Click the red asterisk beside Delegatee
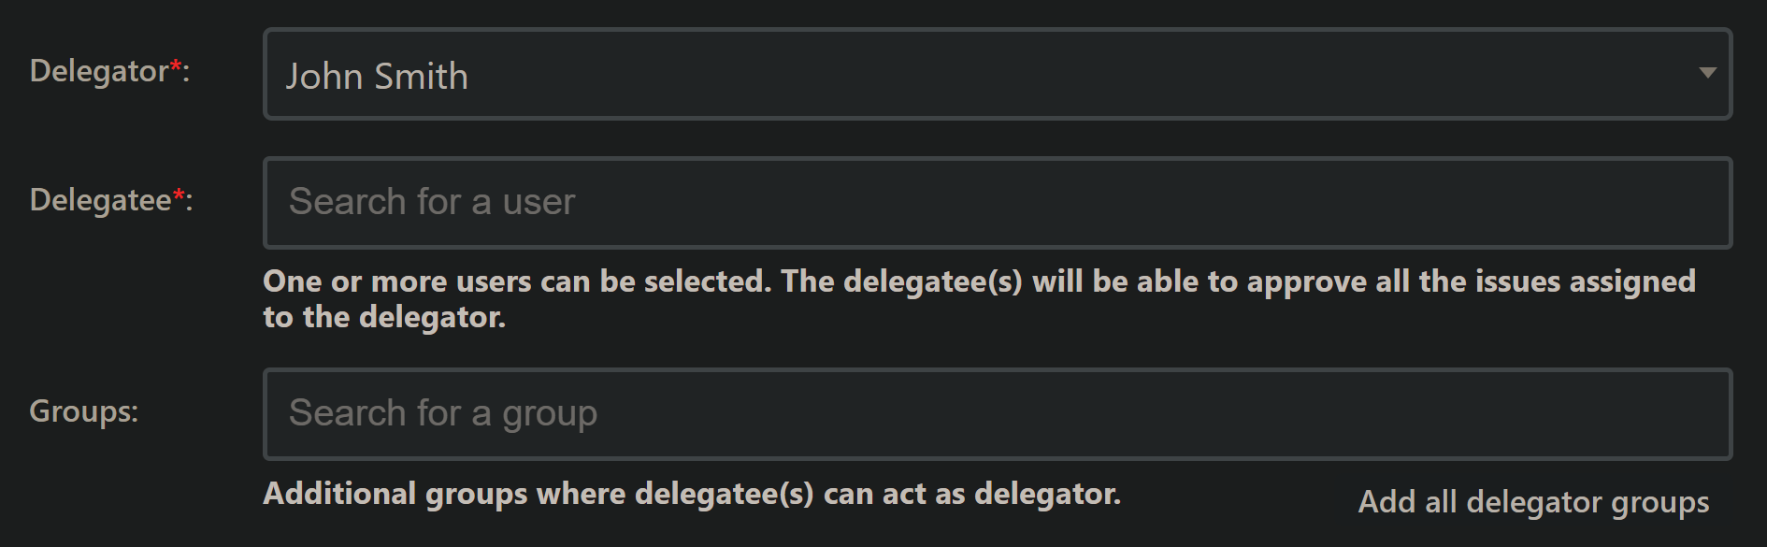 179,195
